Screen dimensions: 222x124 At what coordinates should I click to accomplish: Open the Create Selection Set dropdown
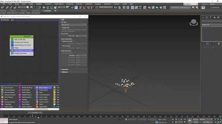pyautogui.click(x=105, y=7)
